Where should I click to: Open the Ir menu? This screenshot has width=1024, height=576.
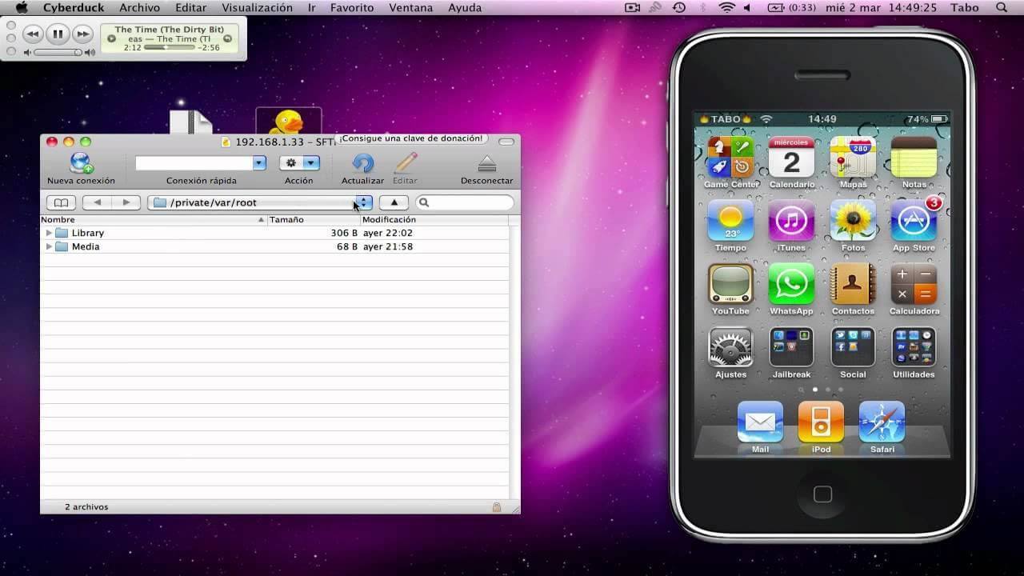pyautogui.click(x=311, y=7)
